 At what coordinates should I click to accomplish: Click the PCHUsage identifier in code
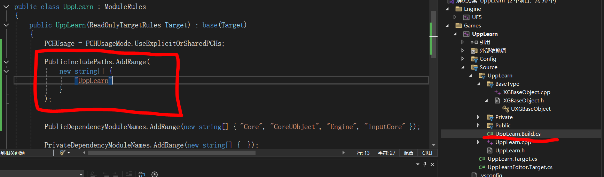[59, 43]
